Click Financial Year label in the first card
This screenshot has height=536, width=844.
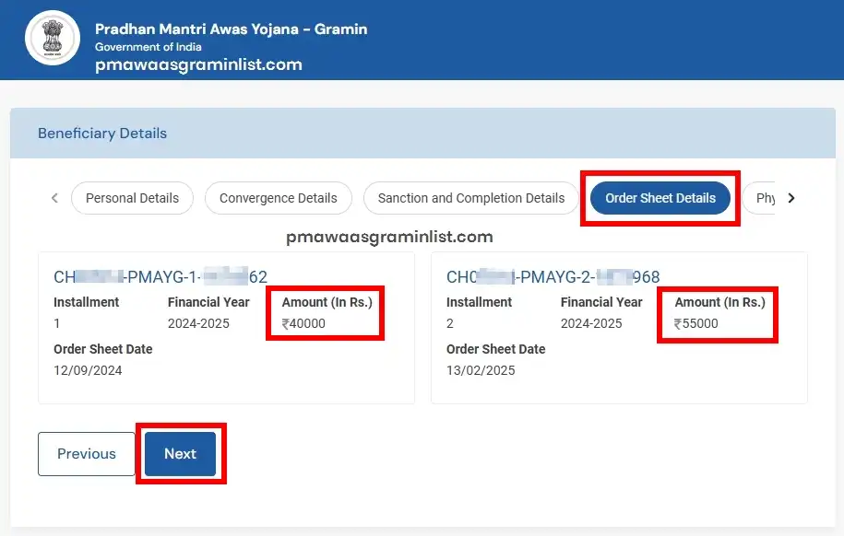pos(208,302)
